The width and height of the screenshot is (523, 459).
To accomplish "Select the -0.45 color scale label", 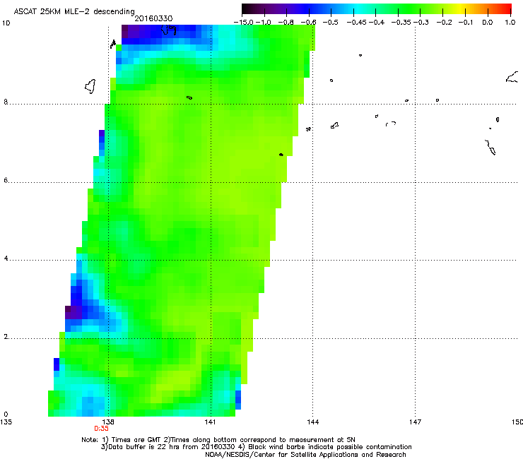I will [357, 23].
